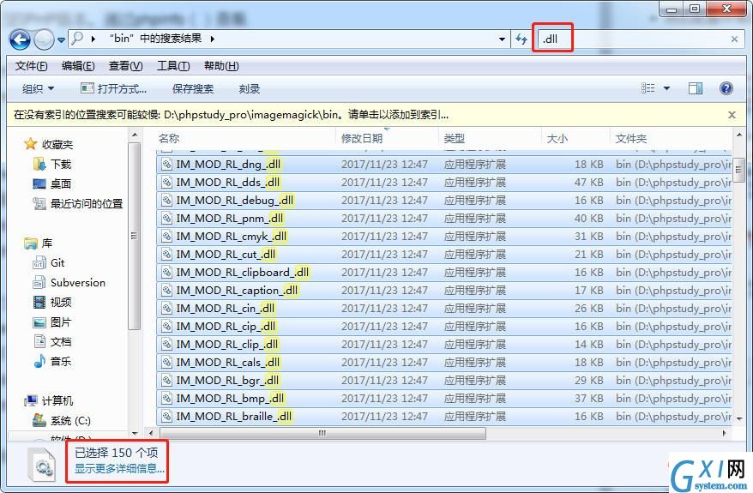Go back with the blue Back arrow
This screenshot has width=753, height=493.
(20, 39)
